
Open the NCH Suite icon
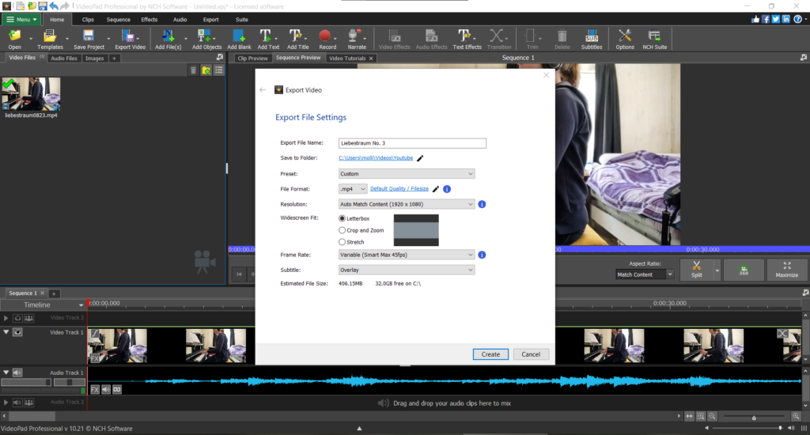(654, 38)
